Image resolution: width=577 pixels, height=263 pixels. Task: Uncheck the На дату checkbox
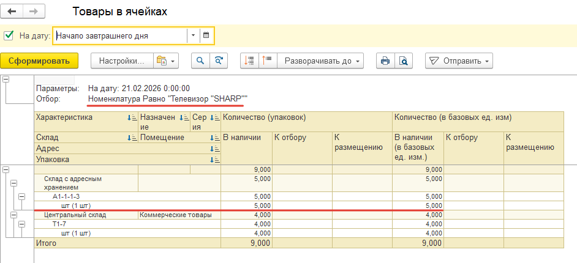pos(9,35)
